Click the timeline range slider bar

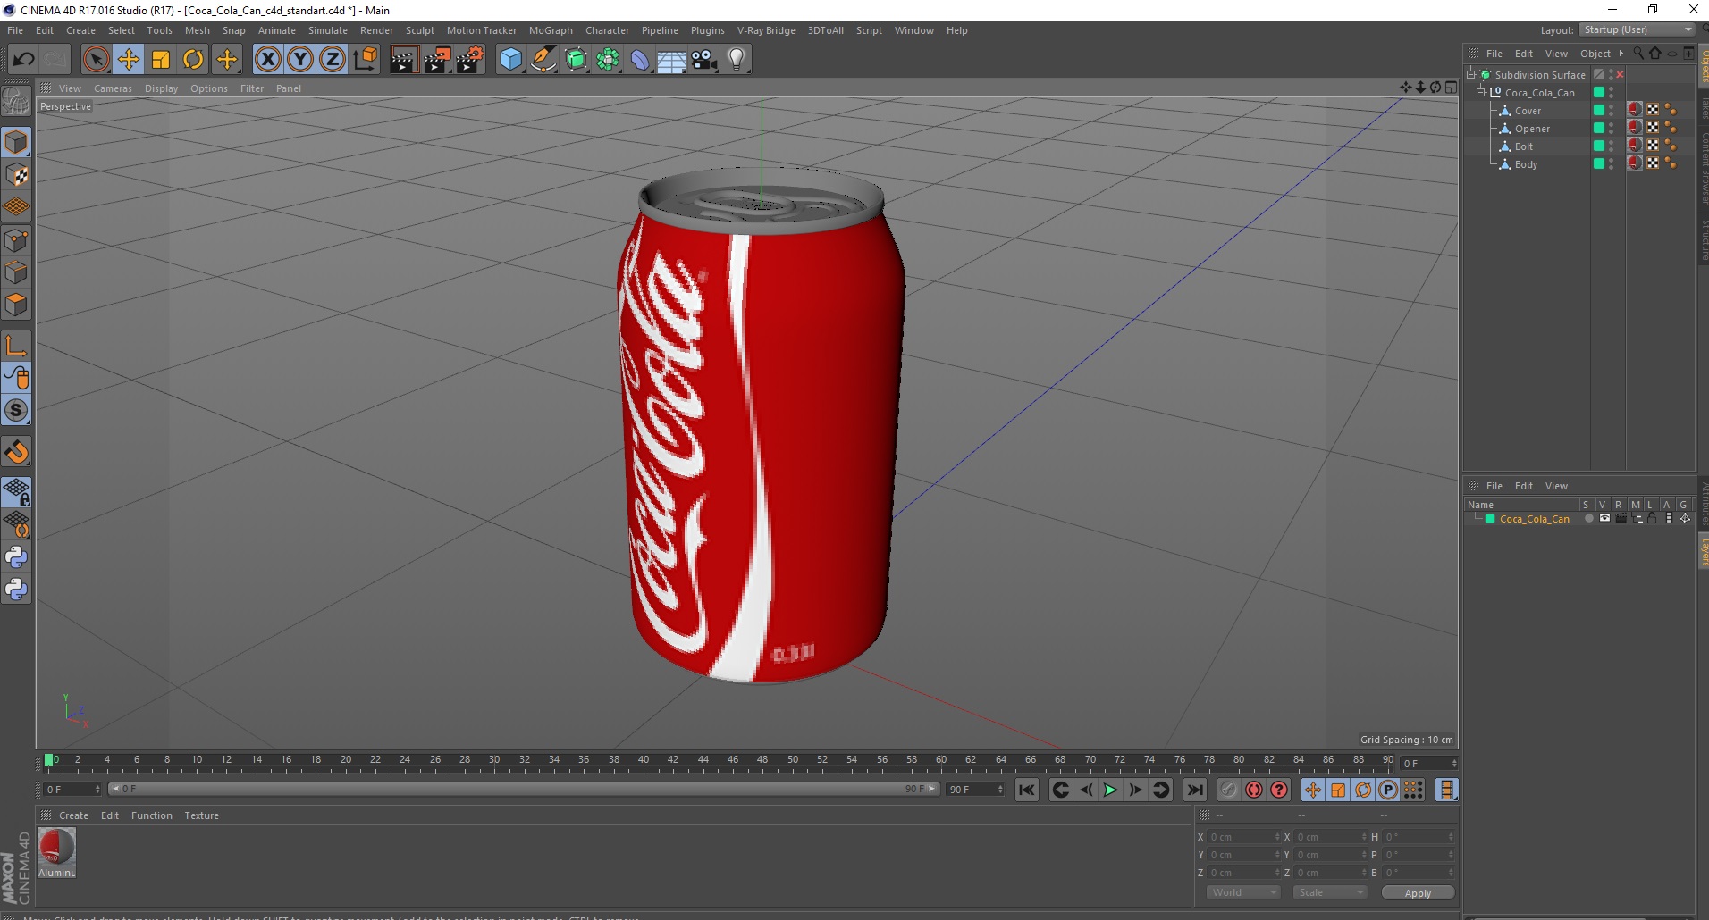pyautogui.click(x=524, y=789)
